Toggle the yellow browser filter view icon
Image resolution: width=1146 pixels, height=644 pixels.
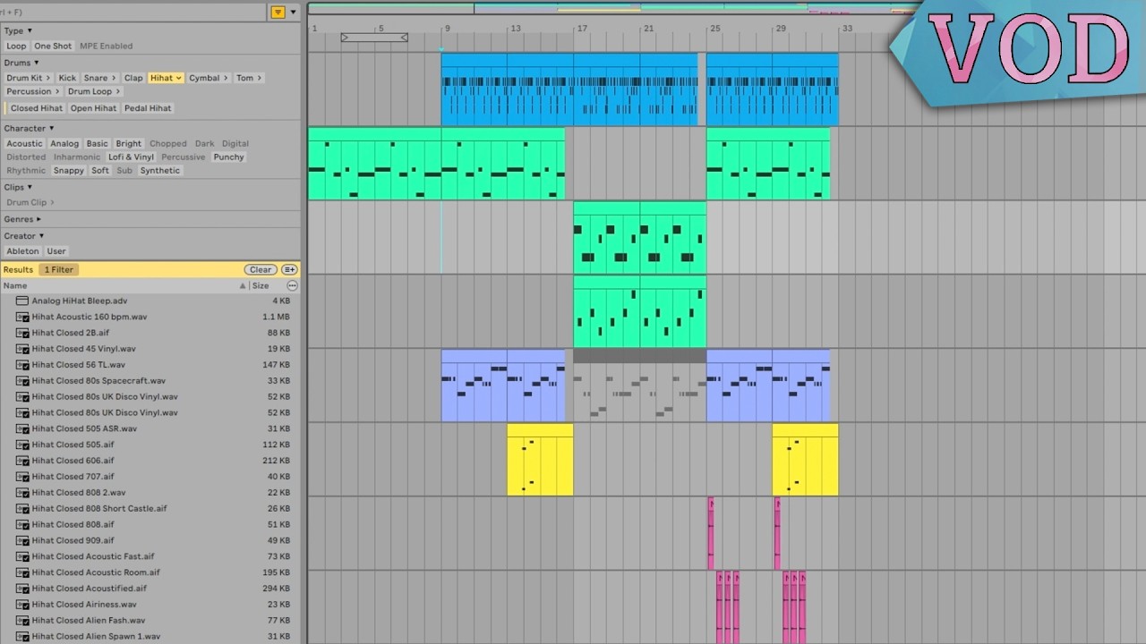click(x=278, y=13)
